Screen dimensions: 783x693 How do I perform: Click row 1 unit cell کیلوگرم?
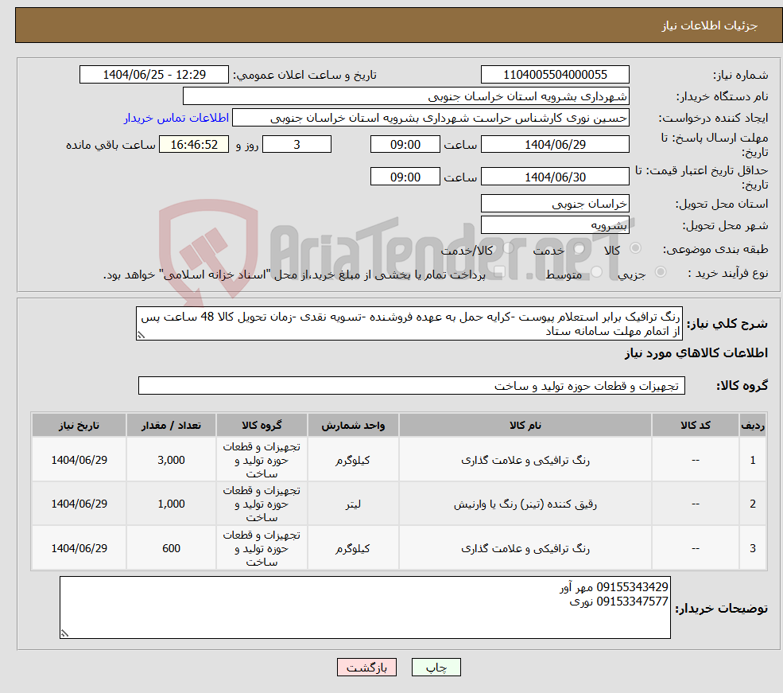[353, 460]
